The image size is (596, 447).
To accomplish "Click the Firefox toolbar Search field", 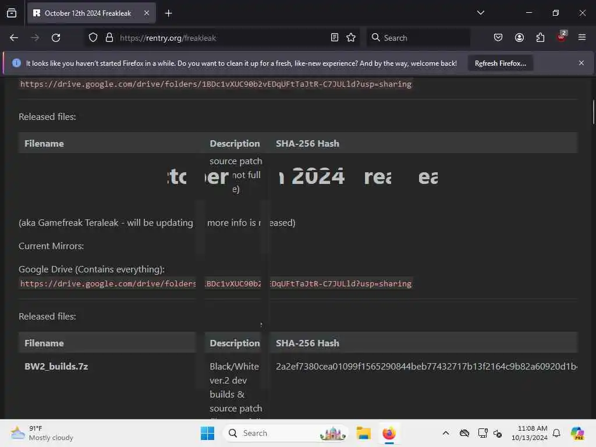I will point(418,38).
